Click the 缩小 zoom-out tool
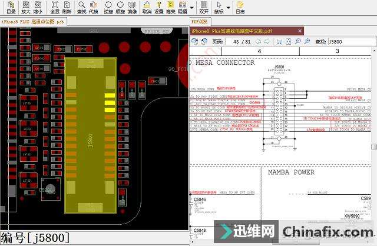Image resolution: width=377 pixels, height=246 pixels. point(38,8)
